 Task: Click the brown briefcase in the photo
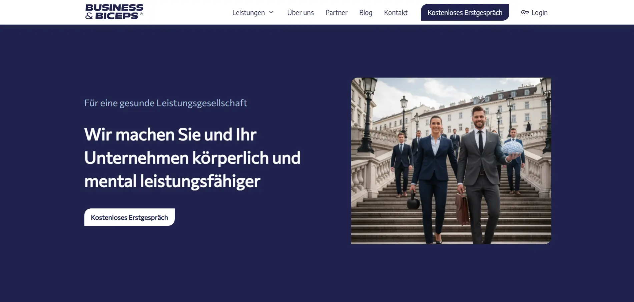click(x=462, y=208)
